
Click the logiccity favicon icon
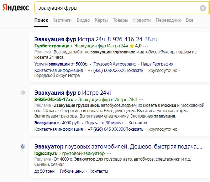point(23,146)
